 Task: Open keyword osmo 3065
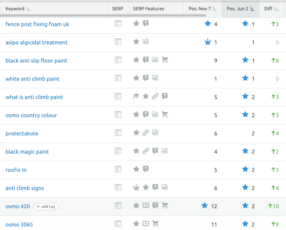tap(19, 224)
